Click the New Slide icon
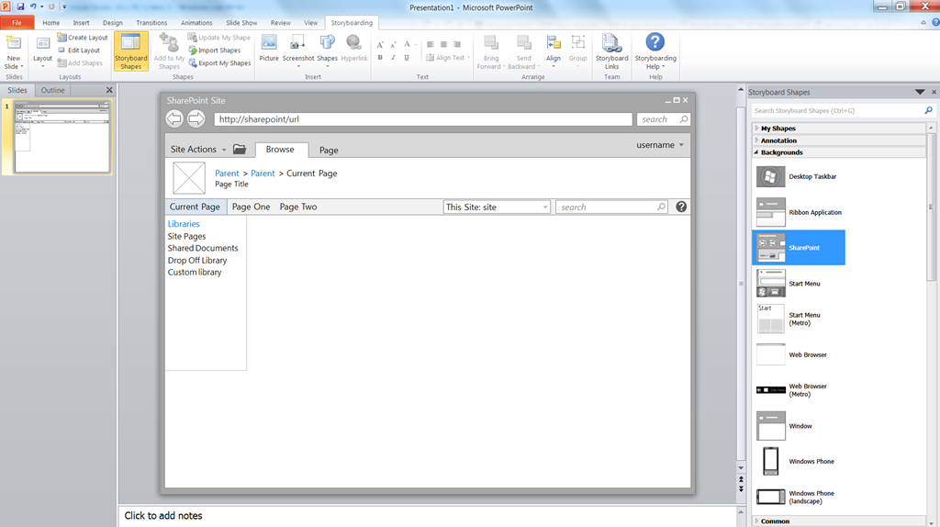 [x=13, y=43]
